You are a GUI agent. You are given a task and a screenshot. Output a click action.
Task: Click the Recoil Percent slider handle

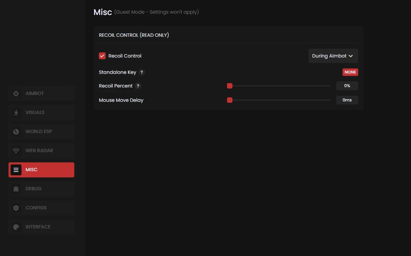click(x=230, y=86)
